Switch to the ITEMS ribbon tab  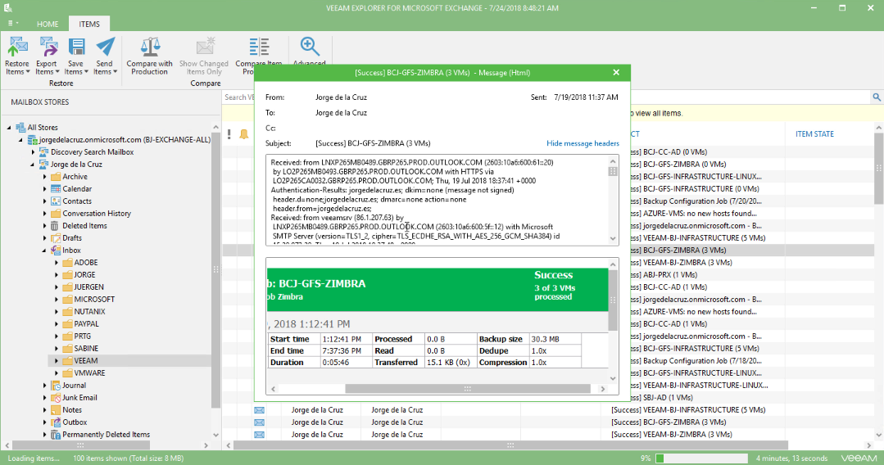point(89,25)
